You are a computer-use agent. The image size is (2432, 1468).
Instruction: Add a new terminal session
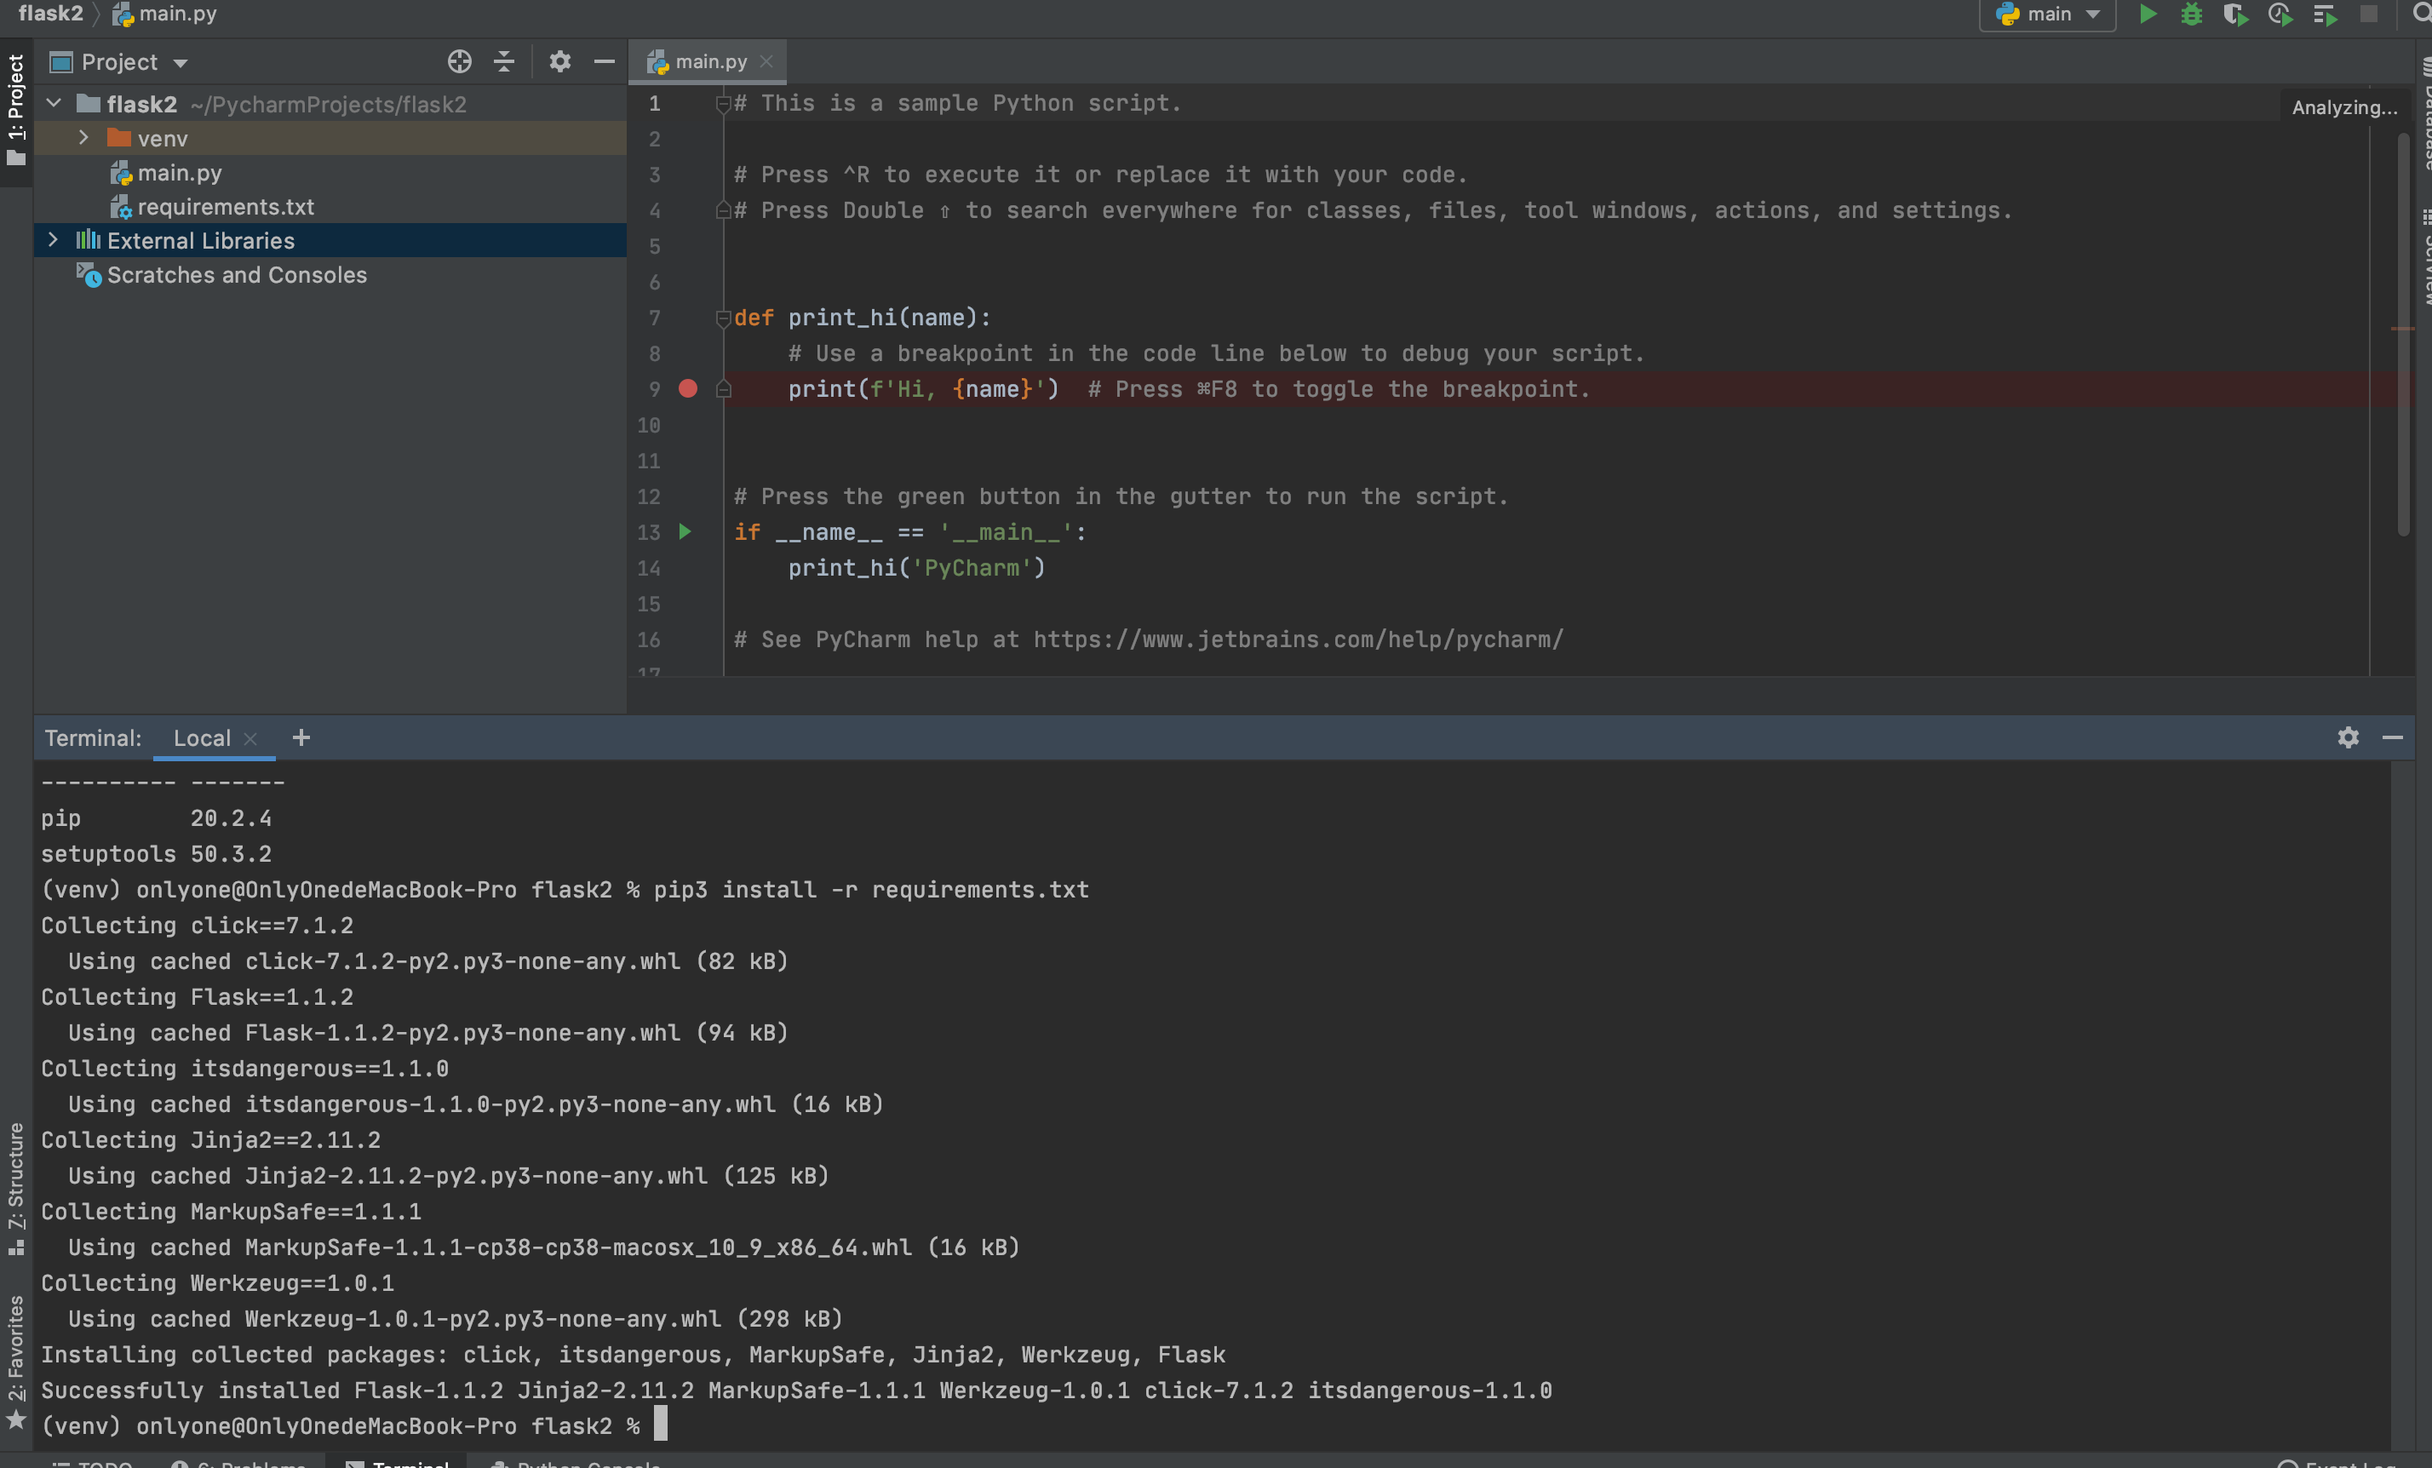pos(301,737)
